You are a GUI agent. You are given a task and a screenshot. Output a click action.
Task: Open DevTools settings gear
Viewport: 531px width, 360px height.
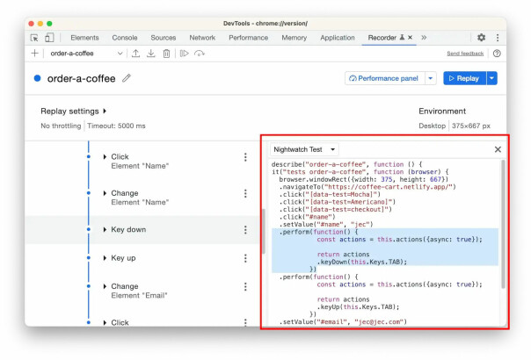coord(481,38)
